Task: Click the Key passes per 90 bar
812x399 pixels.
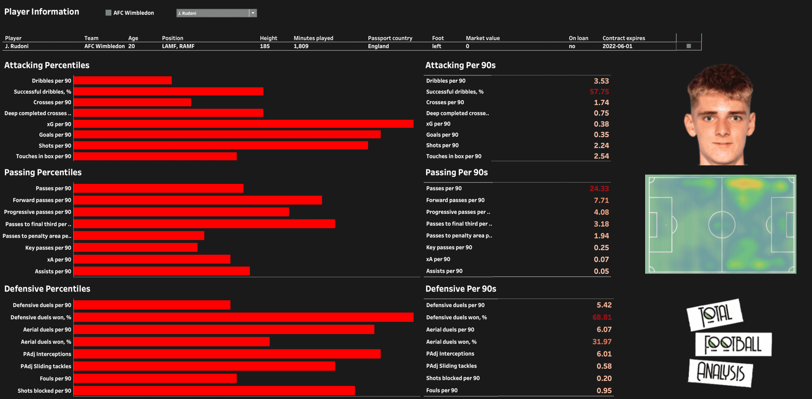Action: [135, 248]
